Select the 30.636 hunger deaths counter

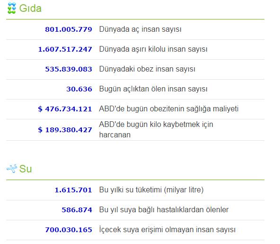click(79, 89)
